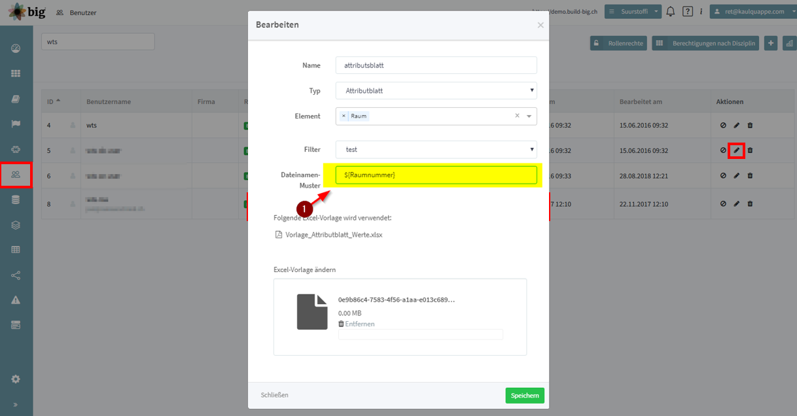Click the big logo
The width and height of the screenshot is (797, 416).
click(28, 12)
